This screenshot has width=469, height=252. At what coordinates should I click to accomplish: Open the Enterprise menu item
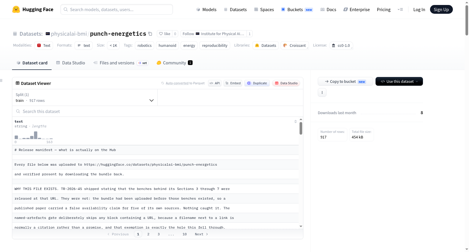[x=357, y=9]
